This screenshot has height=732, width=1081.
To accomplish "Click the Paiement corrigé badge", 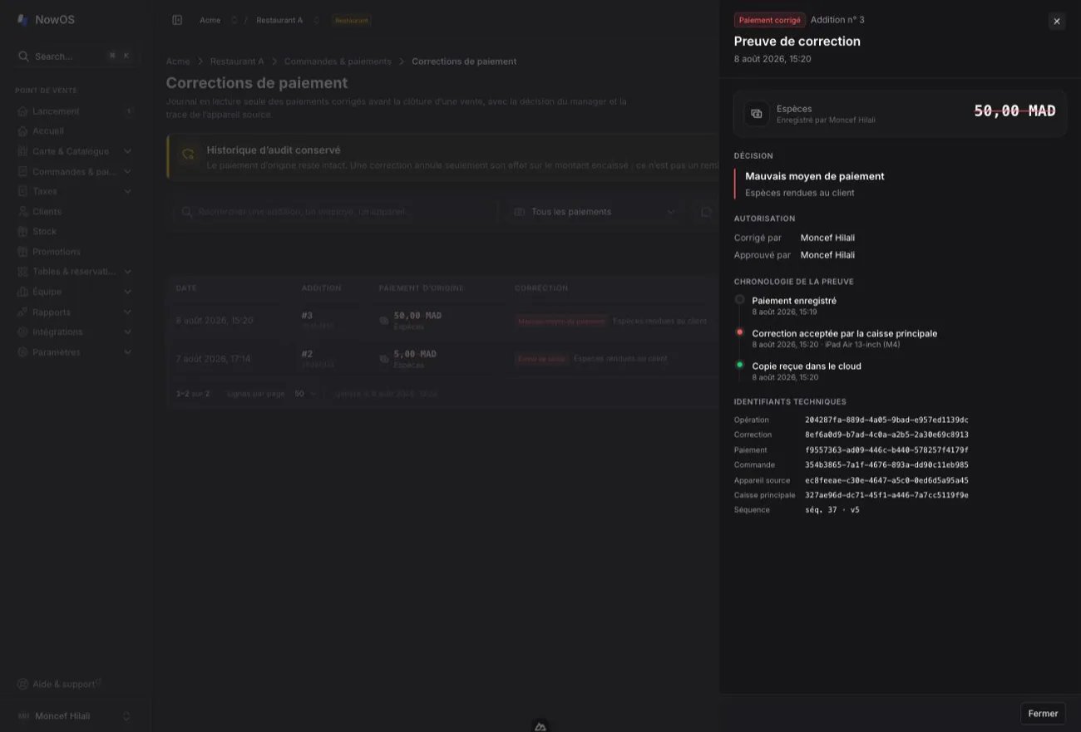I will [x=769, y=20].
